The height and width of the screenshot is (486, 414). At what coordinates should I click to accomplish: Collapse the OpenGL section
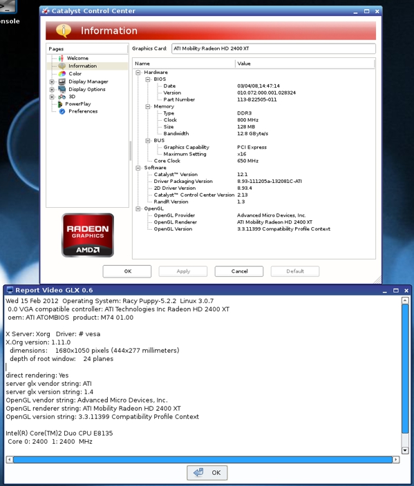[x=138, y=209]
